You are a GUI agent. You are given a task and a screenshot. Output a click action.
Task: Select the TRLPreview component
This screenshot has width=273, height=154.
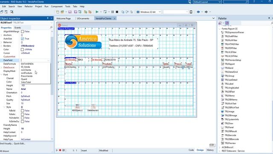(230, 143)
